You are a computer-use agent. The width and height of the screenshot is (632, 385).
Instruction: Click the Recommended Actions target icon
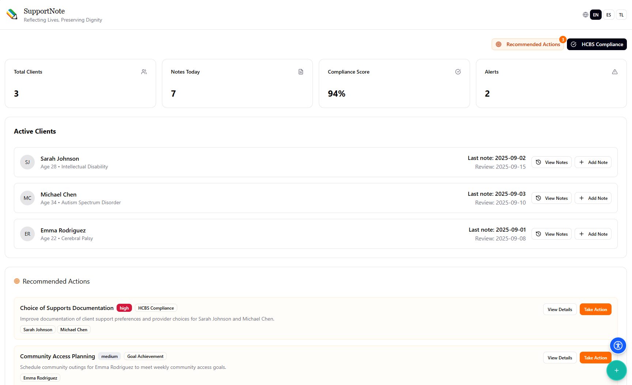click(17, 281)
